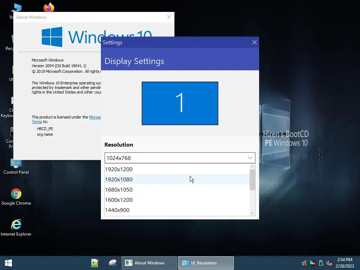The width and height of the screenshot is (360, 270).
Task: Close the About Windows dialog
Action: [169, 17]
